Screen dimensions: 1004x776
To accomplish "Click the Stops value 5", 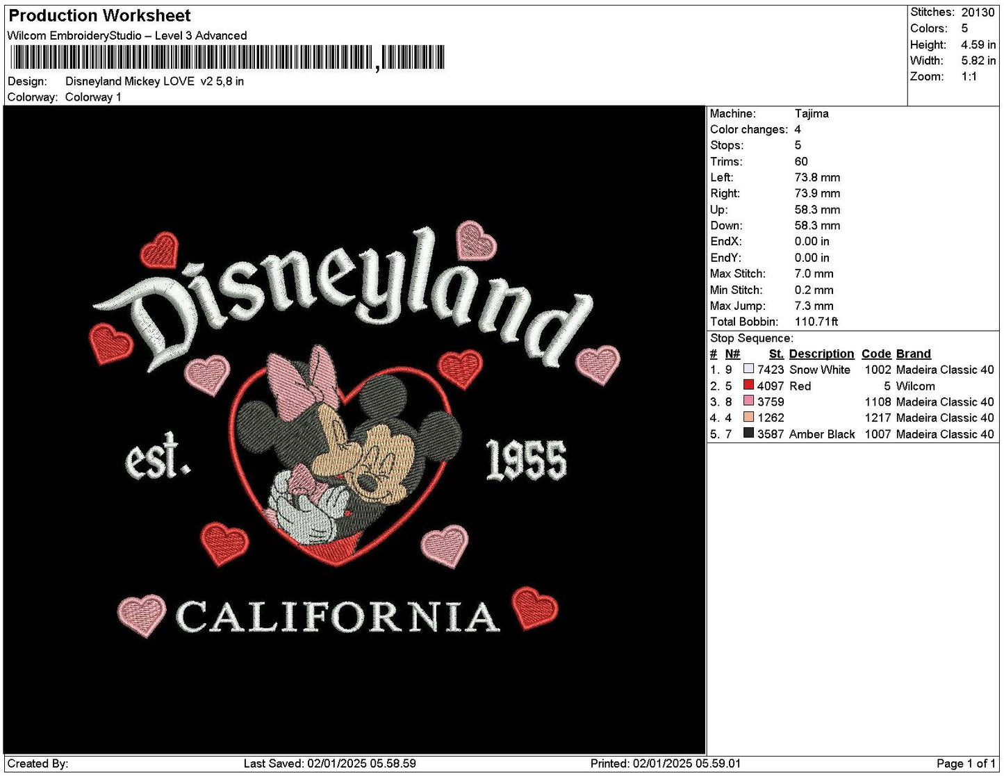I will tap(798, 145).
